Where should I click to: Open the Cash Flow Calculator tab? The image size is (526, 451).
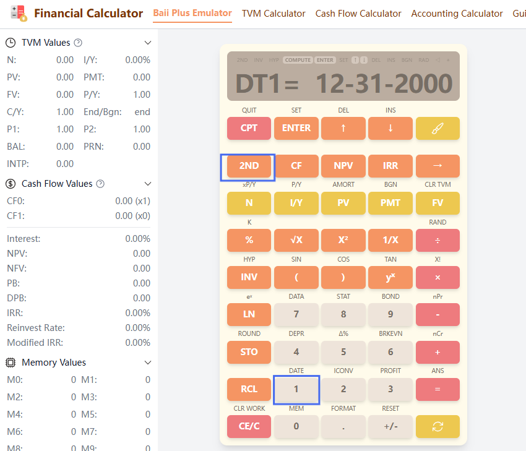[358, 13]
